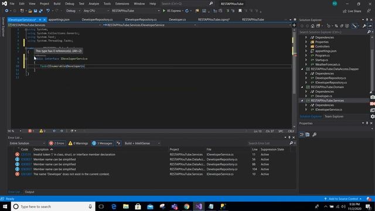Click the error count icon in editor status strip

(x=30, y=131)
